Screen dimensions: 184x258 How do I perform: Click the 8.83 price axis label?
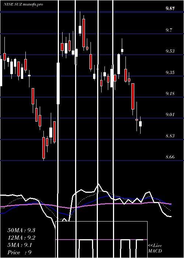pos(170,136)
